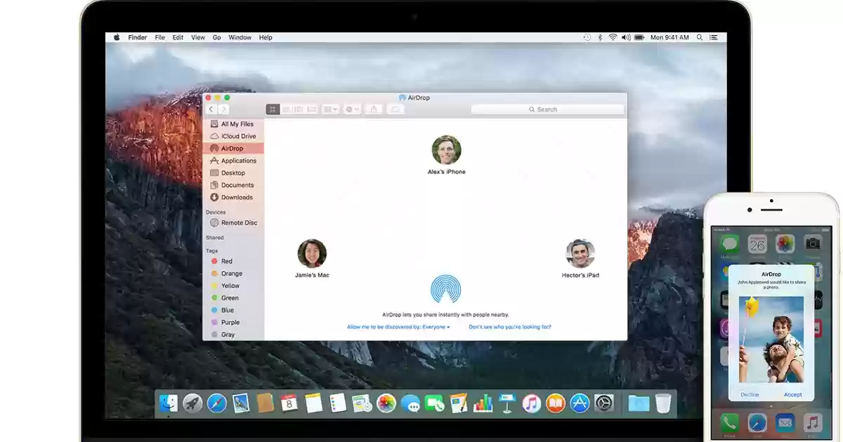Open Keynote podium icon in Dock
This screenshot has height=442, width=843.
click(508, 403)
